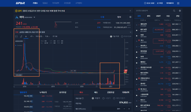This screenshot has width=191, height=112.
Task: Open the 1주 interval dropdown
Action: (x=32, y=36)
